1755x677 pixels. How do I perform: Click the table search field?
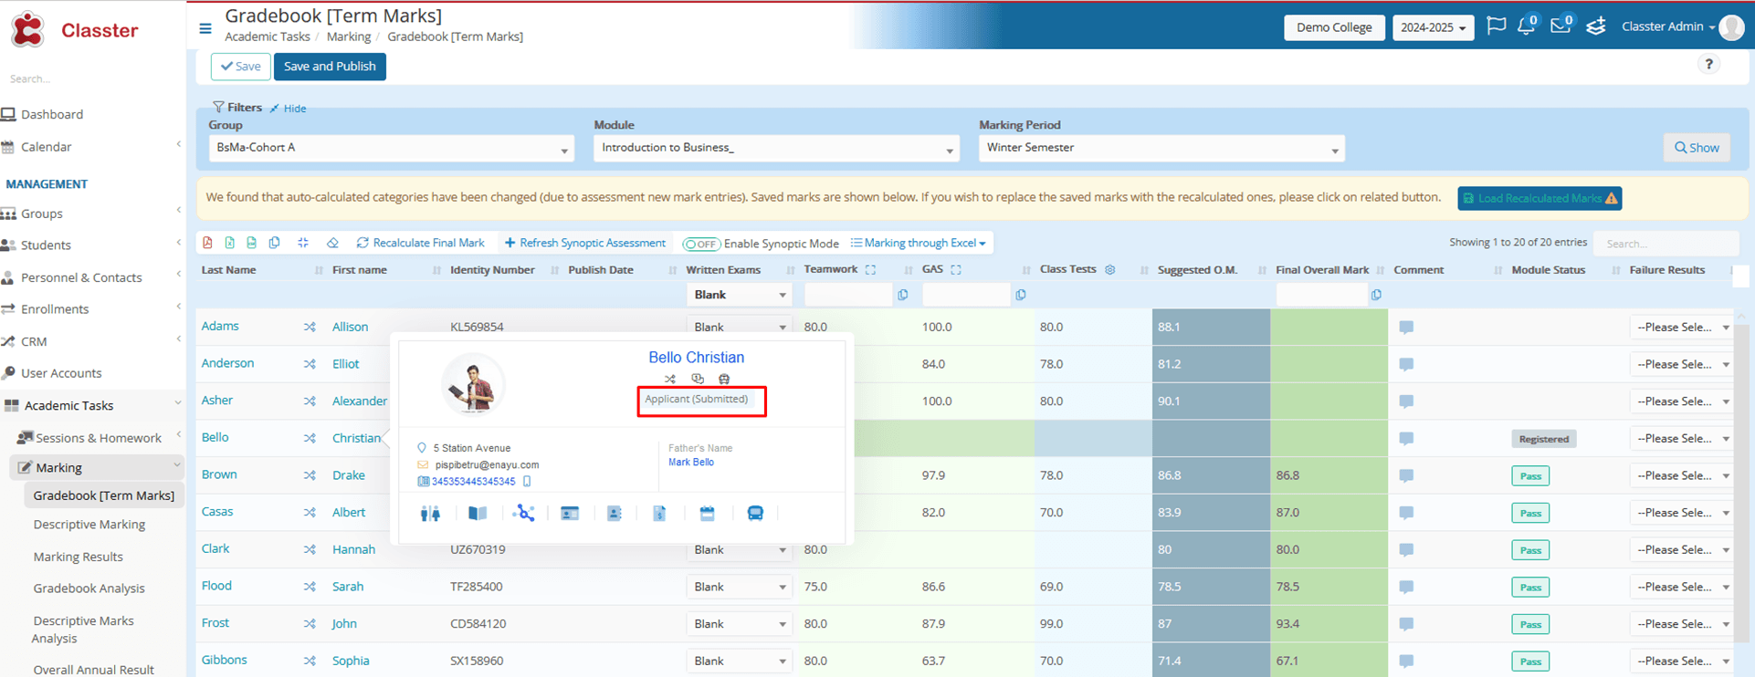tap(1666, 244)
